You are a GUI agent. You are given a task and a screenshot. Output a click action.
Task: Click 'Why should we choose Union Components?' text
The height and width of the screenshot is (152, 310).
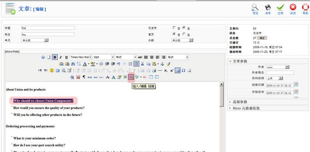pos(43,101)
